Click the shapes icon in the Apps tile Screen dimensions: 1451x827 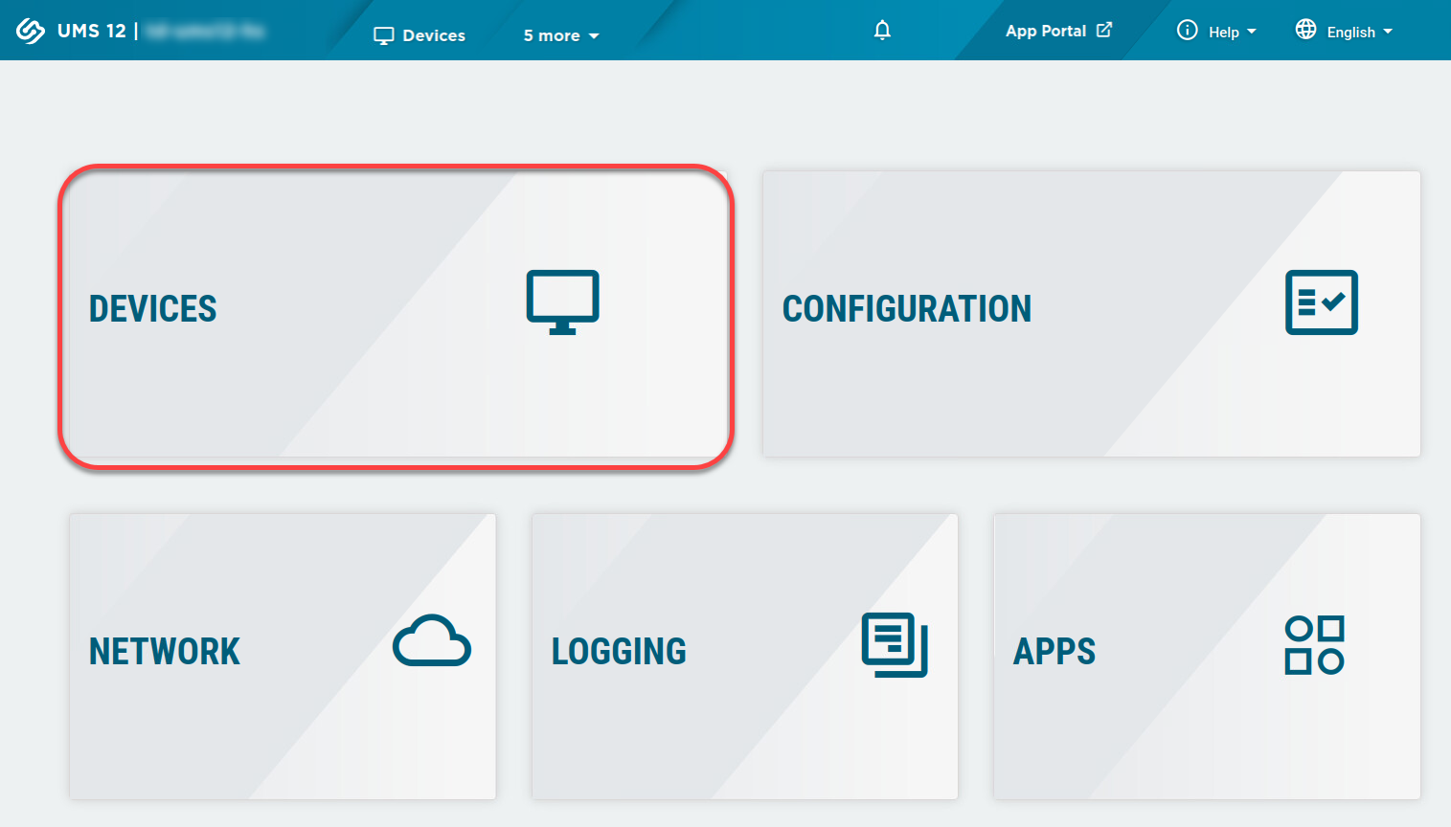click(1314, 645)
